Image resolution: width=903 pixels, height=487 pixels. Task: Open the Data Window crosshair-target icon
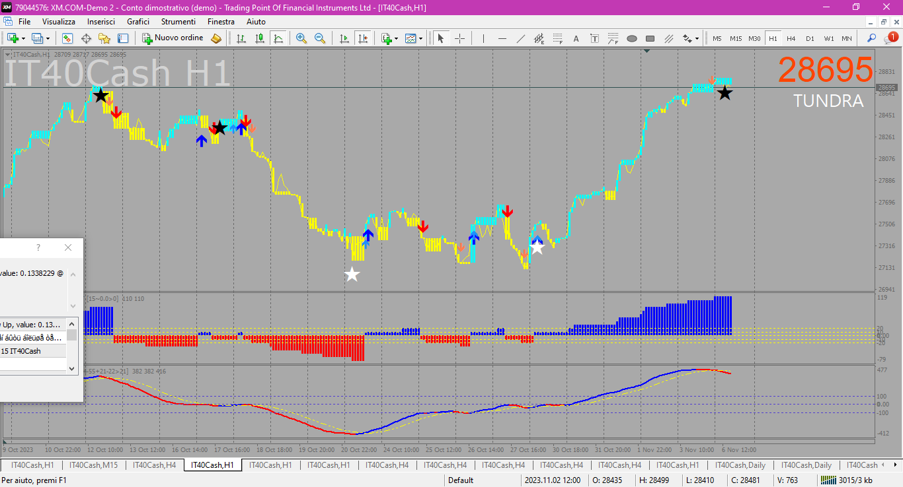pos(86,38)
